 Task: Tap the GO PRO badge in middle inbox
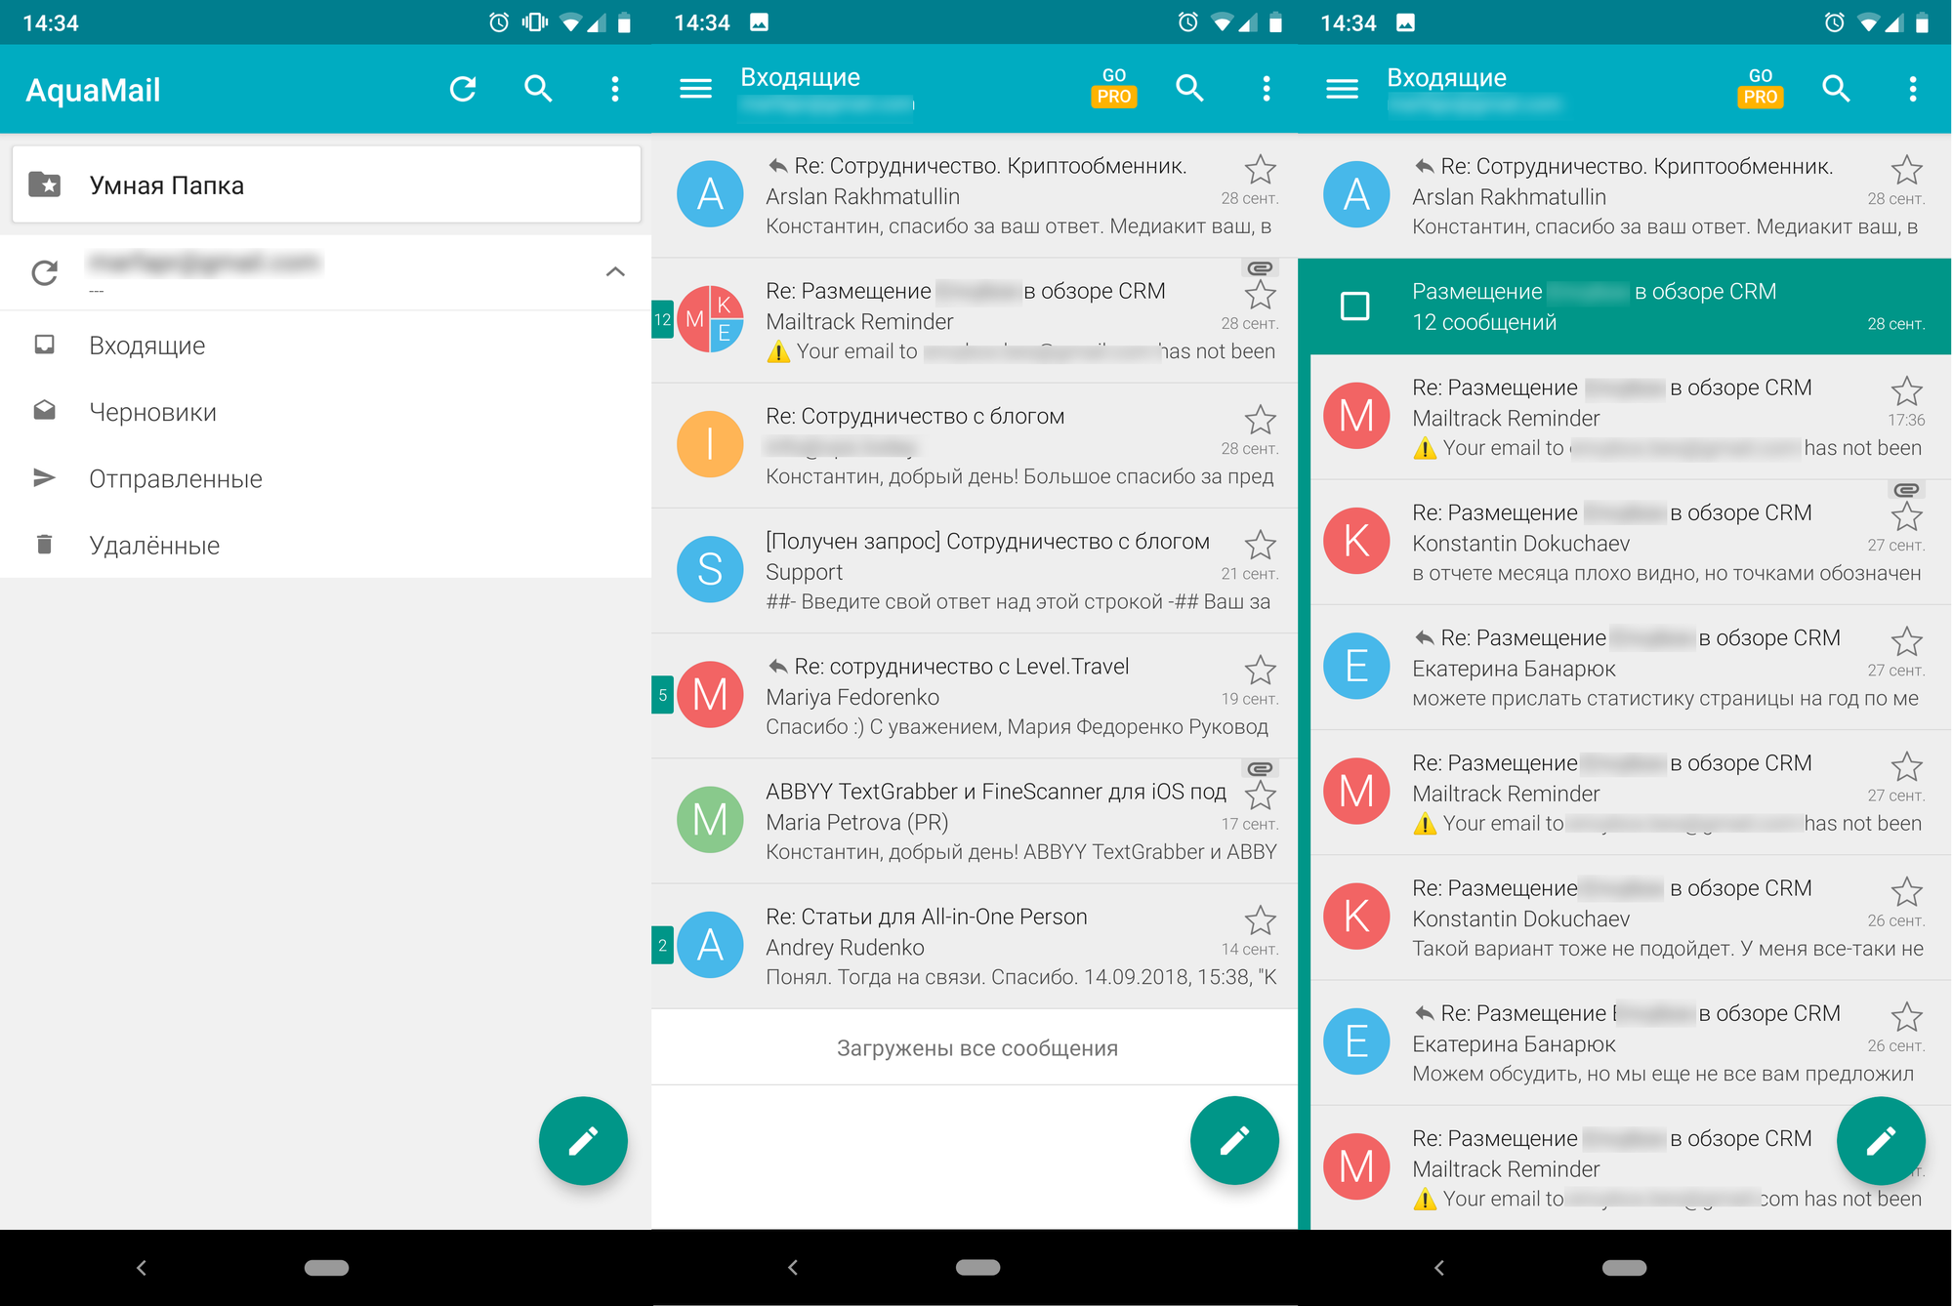pos(1113,87)
